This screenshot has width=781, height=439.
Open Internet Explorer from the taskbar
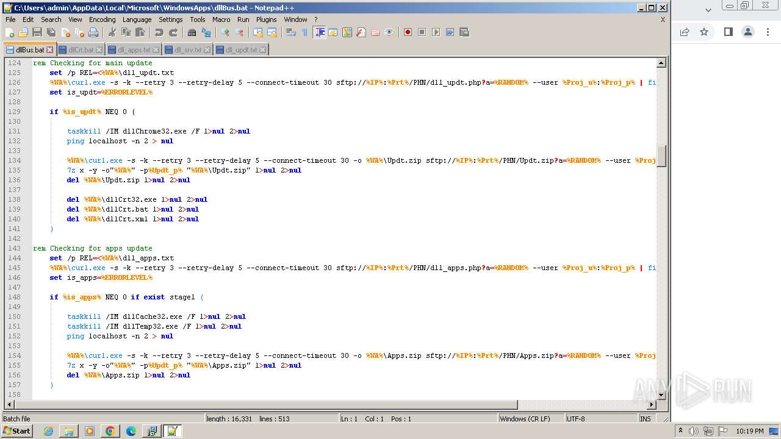coord(48,431)
